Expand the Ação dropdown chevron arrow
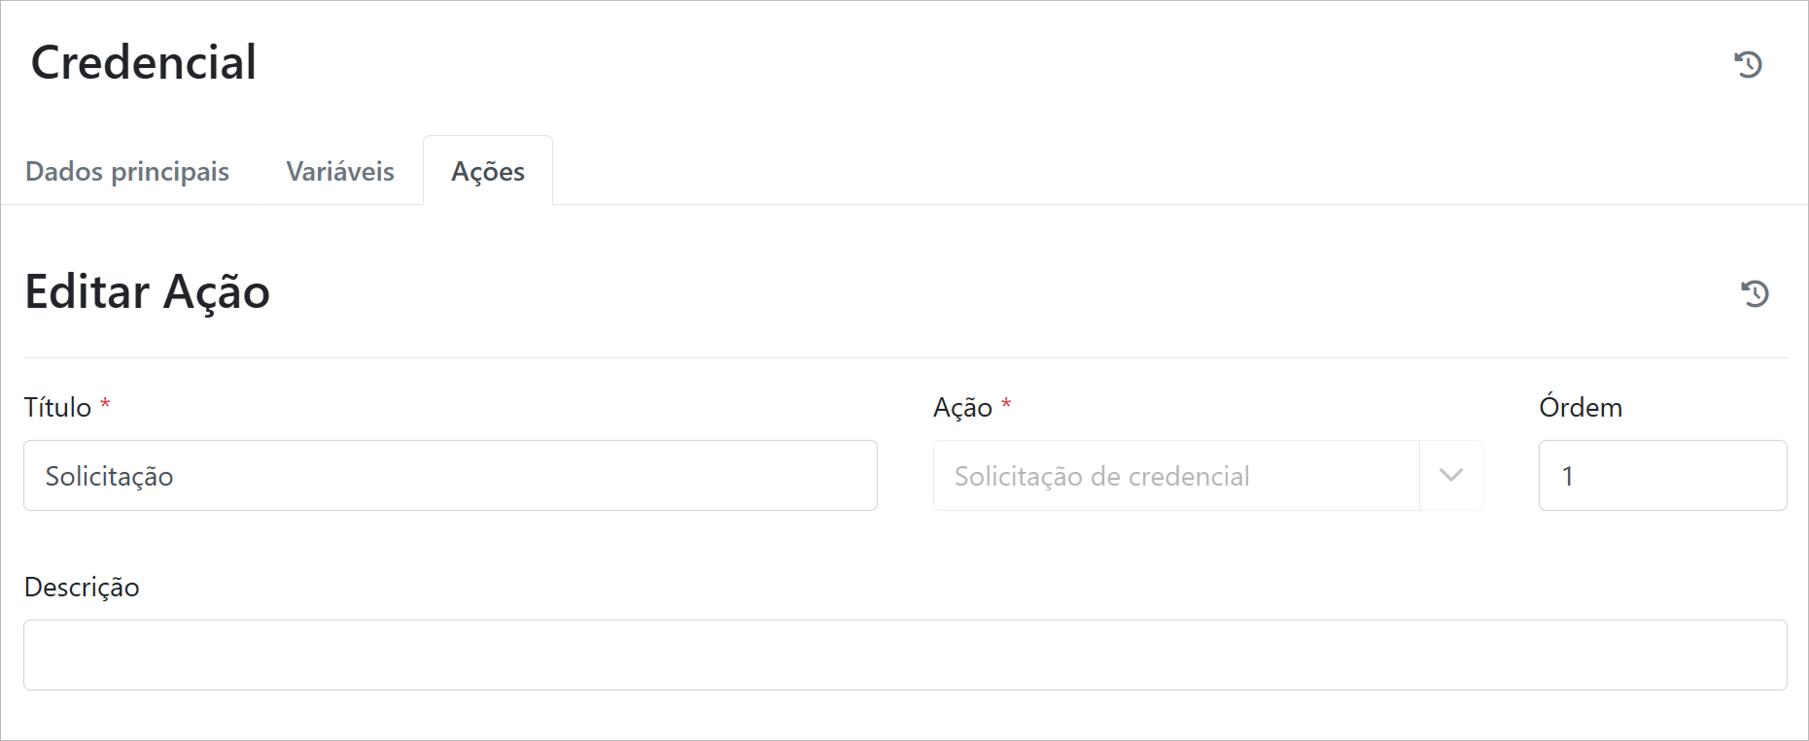This screenshot has width=1809, height=741. (1450, 476)
